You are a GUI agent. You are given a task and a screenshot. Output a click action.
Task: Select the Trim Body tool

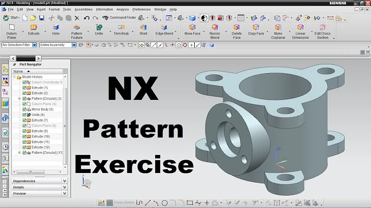point(121,30)
